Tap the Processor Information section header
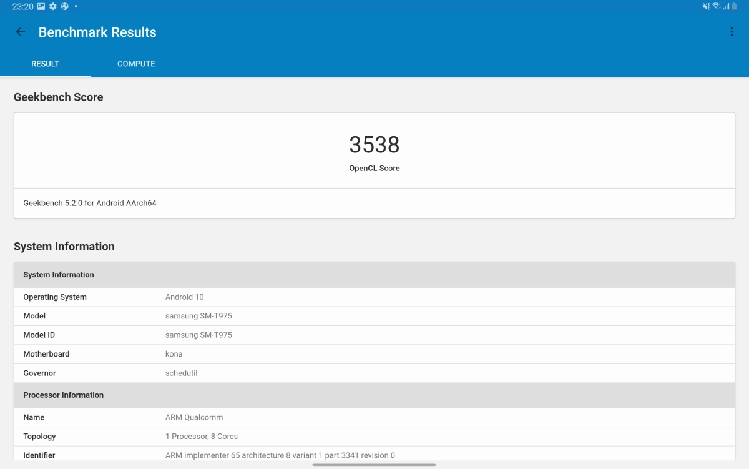The height and width of the screenshot is (469, 749). pyautogui.click(x=374, y=395)
